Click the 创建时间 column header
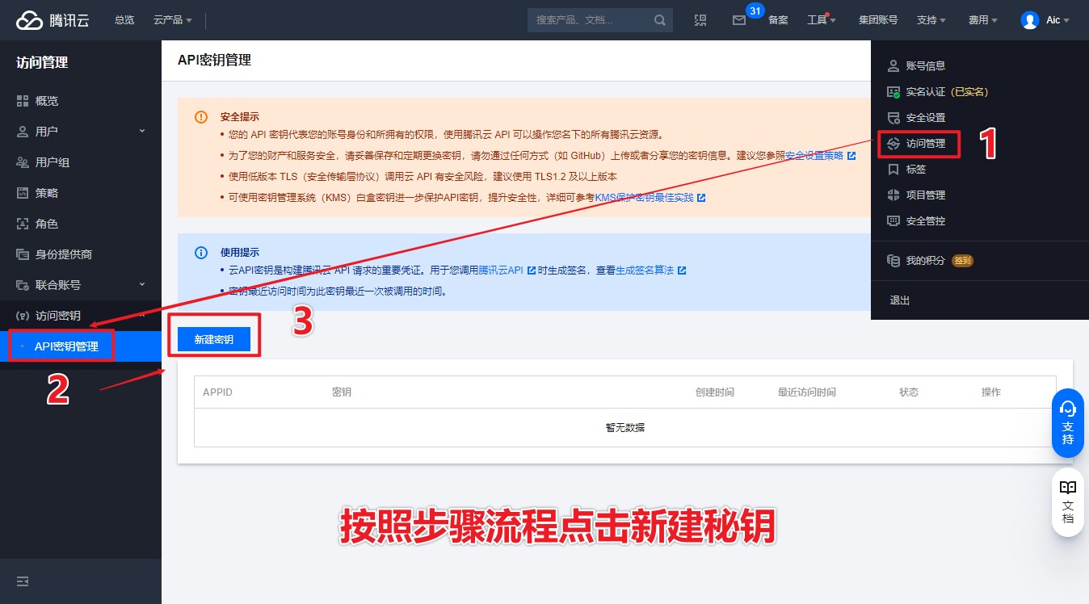1089x604 pixels. 715,392
